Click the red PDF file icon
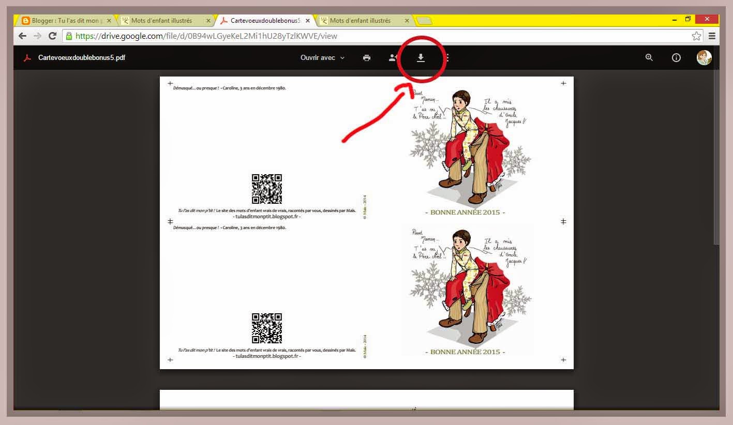Screen dimensions: 733x425 27,58
